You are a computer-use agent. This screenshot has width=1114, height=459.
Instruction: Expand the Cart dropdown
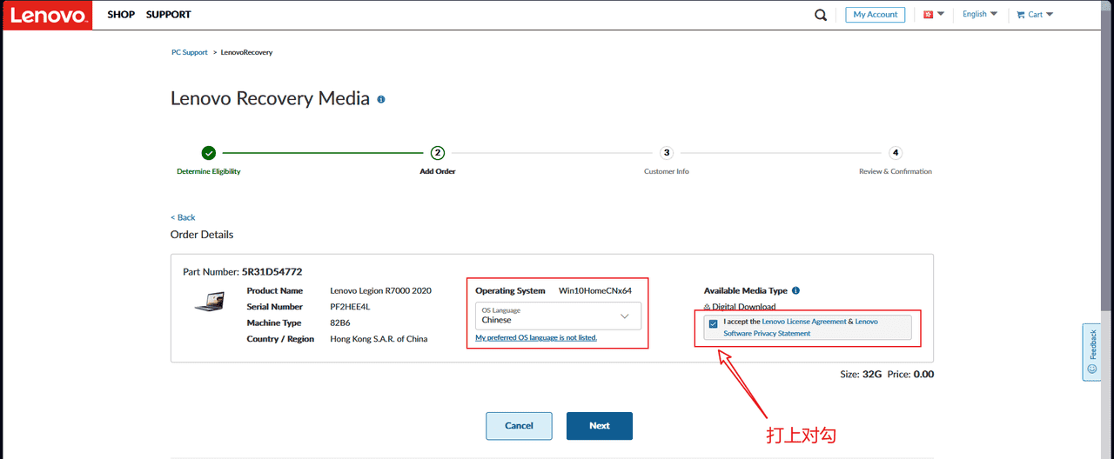[x=1035, y=15]
